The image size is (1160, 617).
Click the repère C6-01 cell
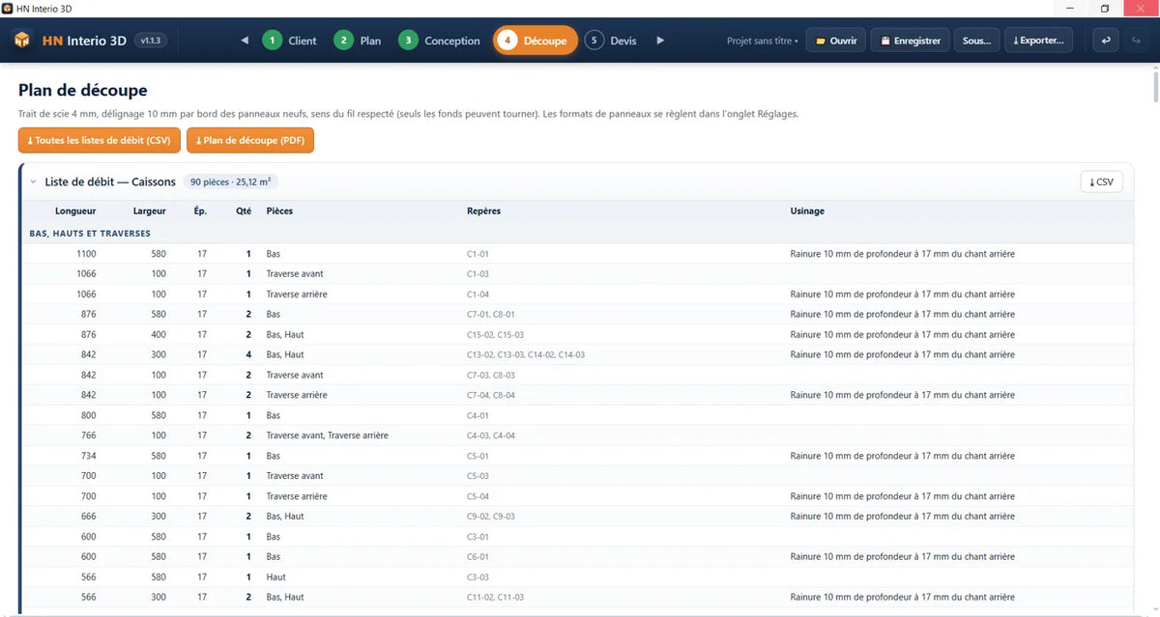tap(478, 556)
